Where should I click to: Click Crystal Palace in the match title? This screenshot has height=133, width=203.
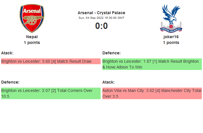click(111, 13)
